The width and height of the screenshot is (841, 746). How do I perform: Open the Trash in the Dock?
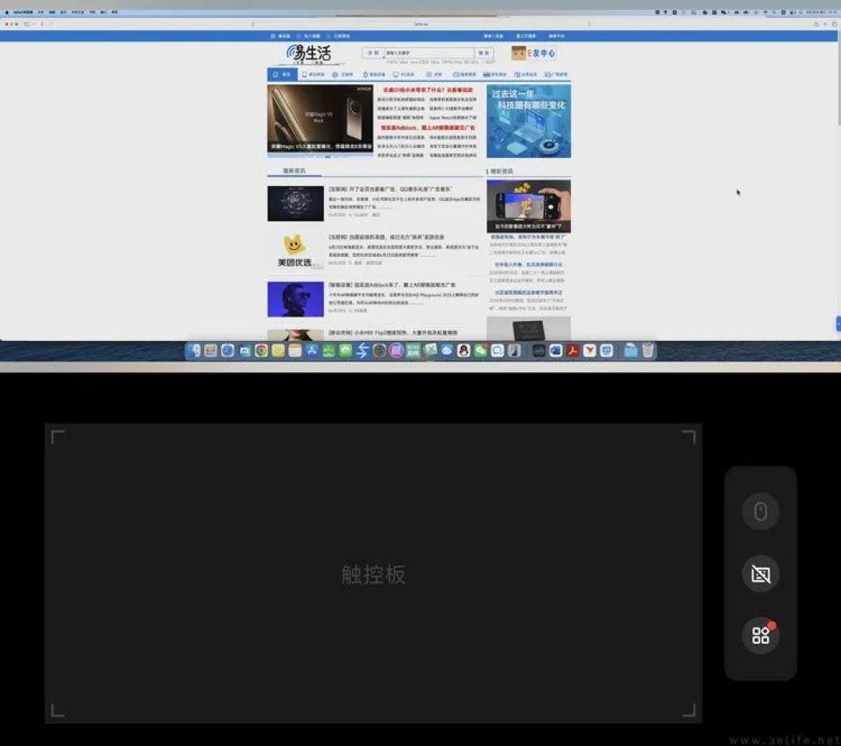[x=648, y=350]
